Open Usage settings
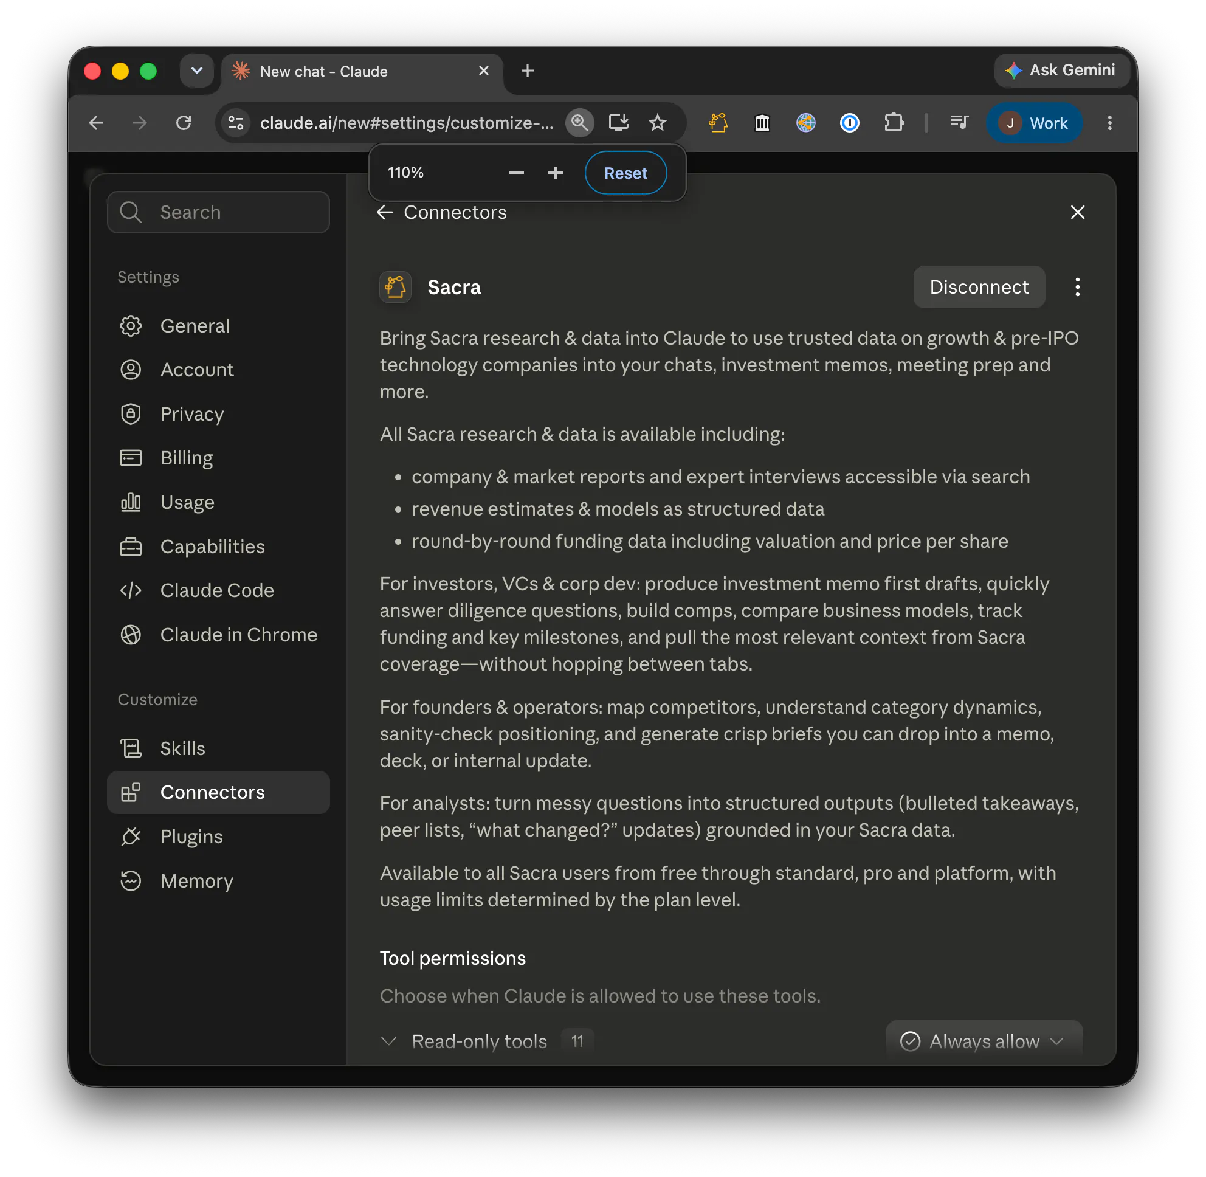Image resolution: width=1206 pixels, height=1177 pixels. [x=218, y=502]
